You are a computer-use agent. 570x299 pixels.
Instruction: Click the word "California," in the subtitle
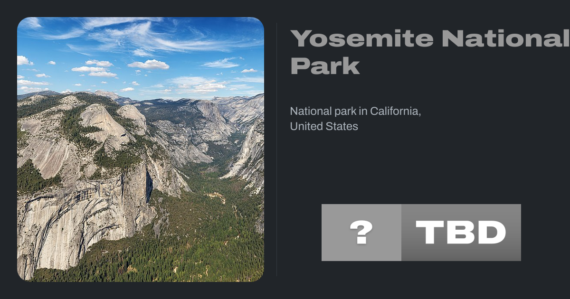(395, 112)
